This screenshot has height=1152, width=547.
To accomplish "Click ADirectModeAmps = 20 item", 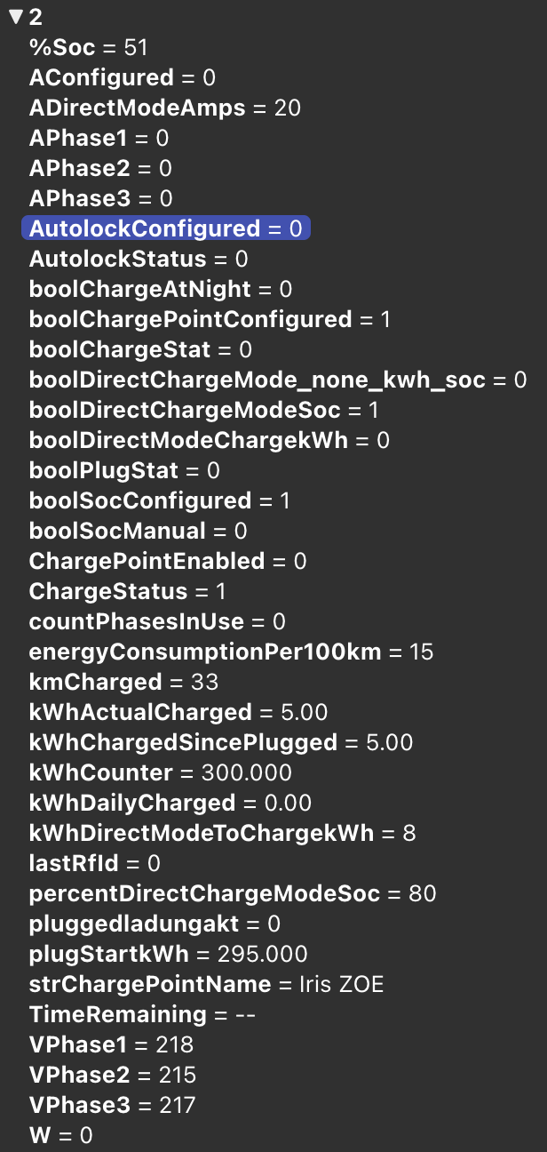I will coord(164,108).
